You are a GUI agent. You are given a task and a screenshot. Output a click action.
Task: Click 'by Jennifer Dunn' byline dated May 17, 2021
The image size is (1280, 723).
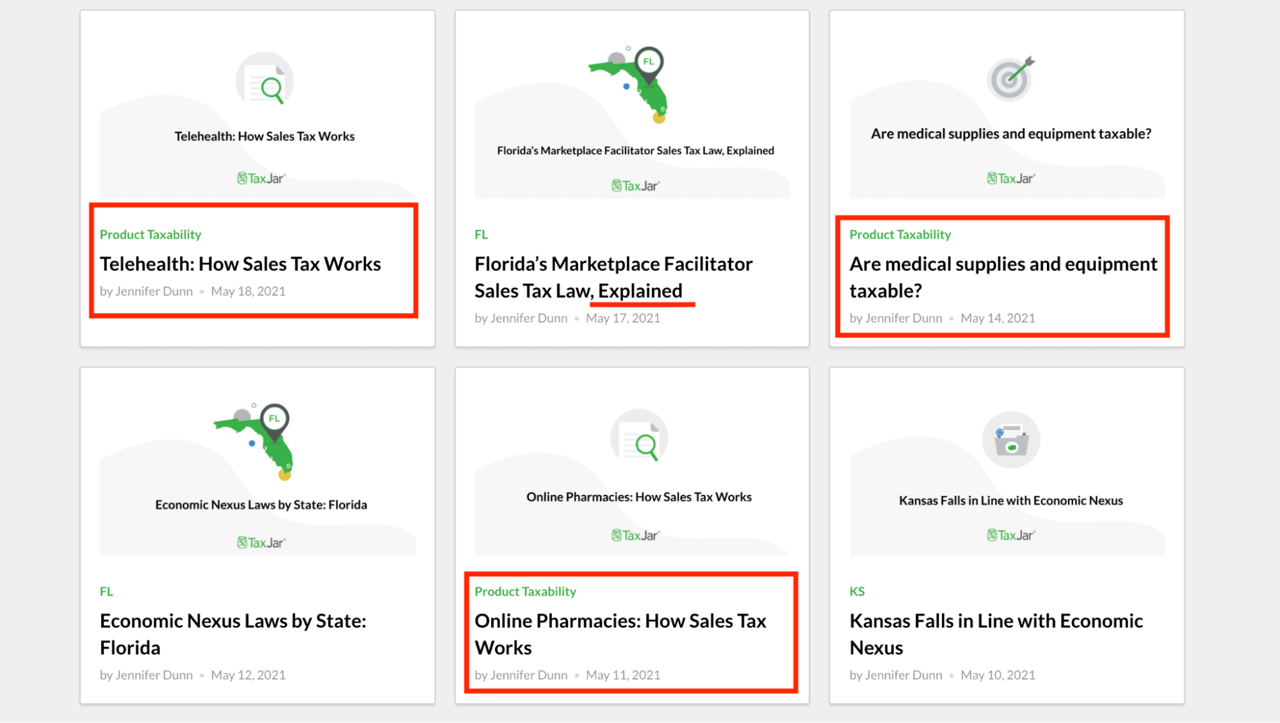(521, 318)
